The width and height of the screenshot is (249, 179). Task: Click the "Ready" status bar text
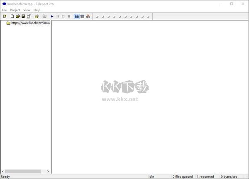(5, 177)
